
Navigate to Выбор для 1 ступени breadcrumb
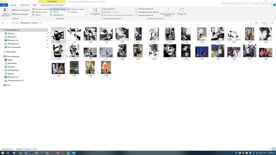click(29, 23)
